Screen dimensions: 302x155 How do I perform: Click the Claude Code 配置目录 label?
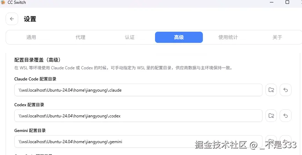(x=35, y=79)
